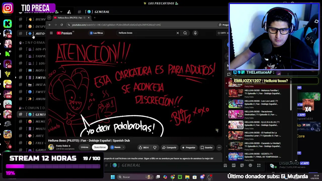Open the GIF picker in Discord
The width and height of the screenshot is (322, 181).
[234, 165]
